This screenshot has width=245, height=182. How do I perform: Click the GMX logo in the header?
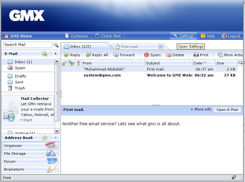coord(27,15)
